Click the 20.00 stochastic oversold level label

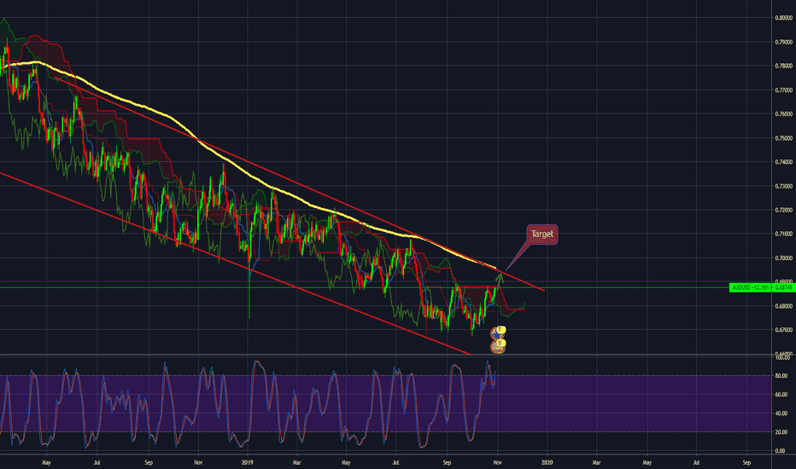tap(781, 432)
